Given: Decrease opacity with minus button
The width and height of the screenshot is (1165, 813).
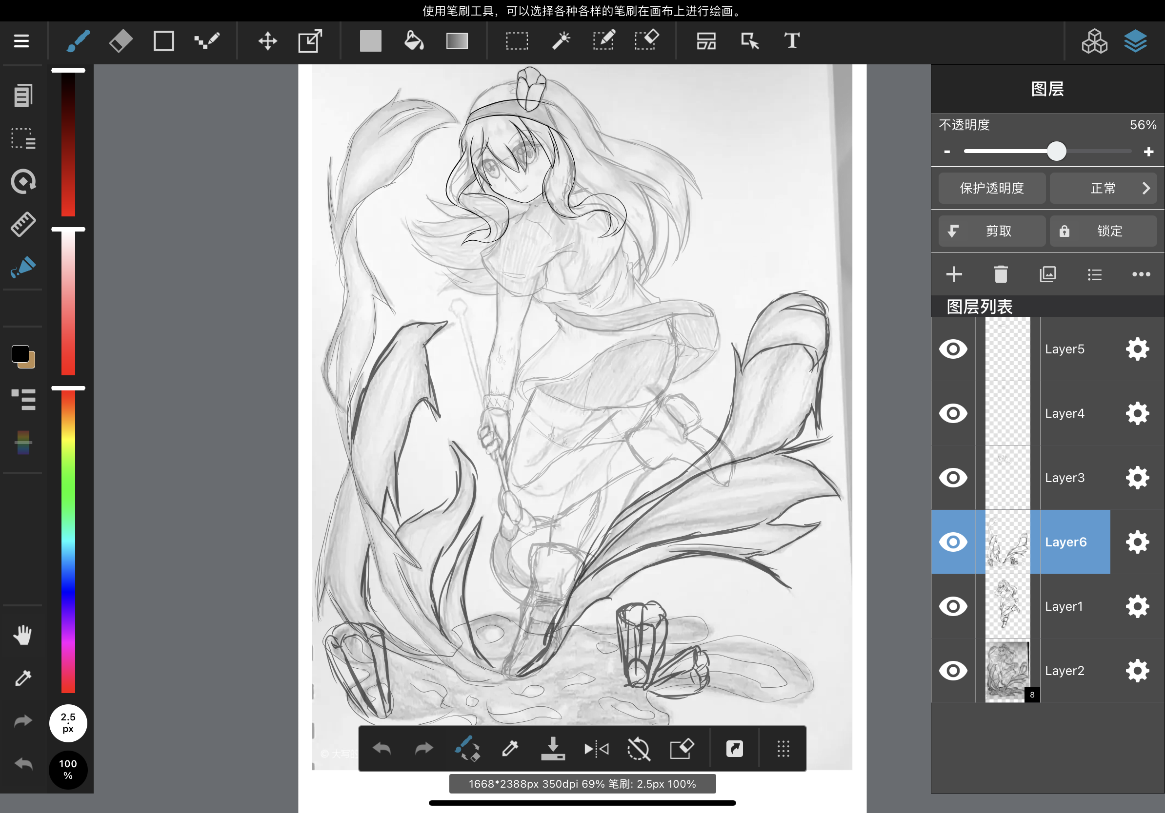Looking at the screenshot, I should [x=947, y=152].
